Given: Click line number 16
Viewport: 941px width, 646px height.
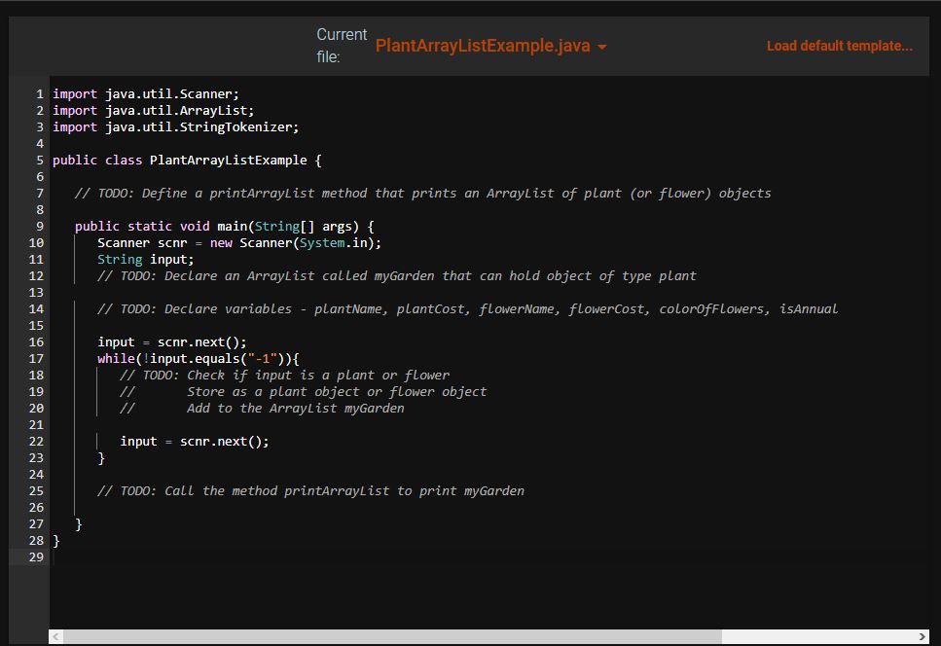Looking at the screenshot, I should coord(36,341).
